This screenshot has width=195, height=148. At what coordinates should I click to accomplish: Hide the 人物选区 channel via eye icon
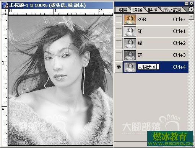pos(119,67)
